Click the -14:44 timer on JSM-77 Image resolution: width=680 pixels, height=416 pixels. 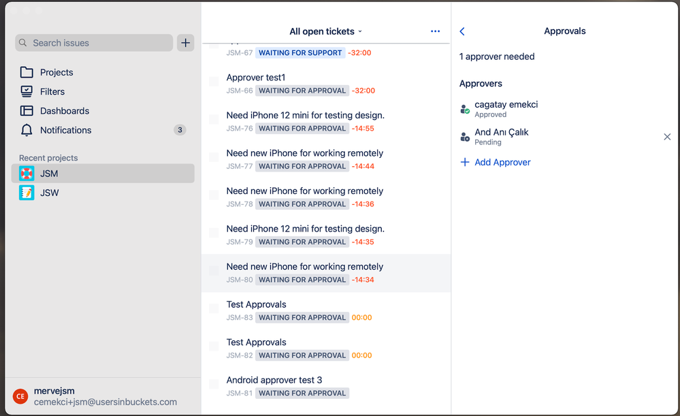click(x=363, y=166)
